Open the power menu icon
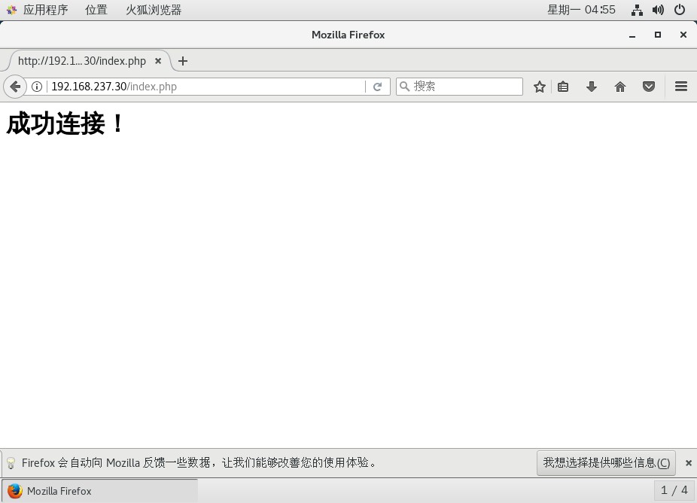The height and width of the screenshot is (503, 697). pyautogui.click(x=680, y=10)
